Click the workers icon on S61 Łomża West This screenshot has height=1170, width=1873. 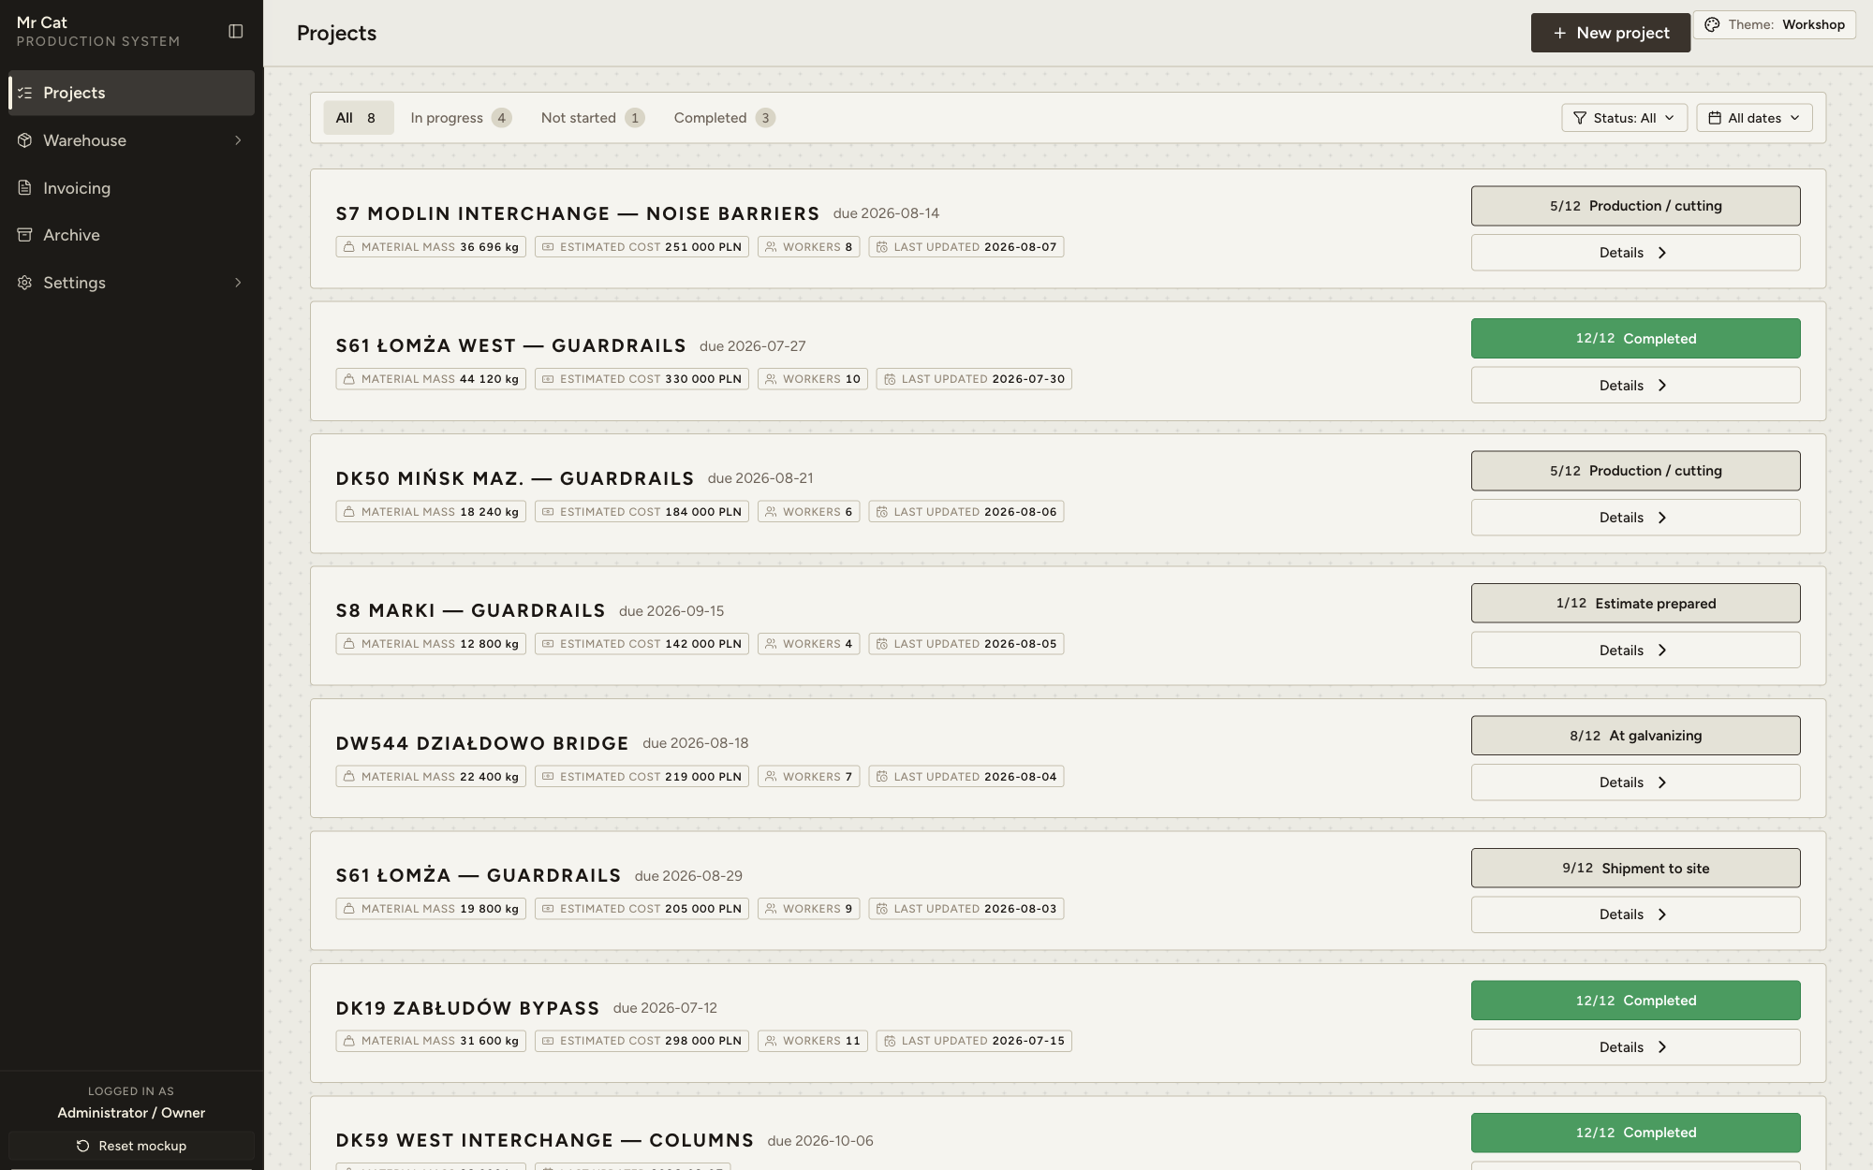click(x=771, y=379)
